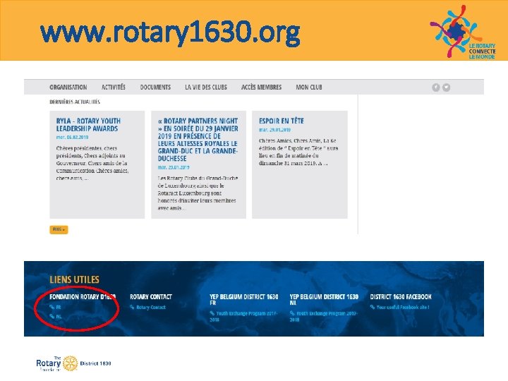This screenshot has height=381, width=508.
Task: Click YEP Belgium District 1630 NL heading
Action: point(324,300)
